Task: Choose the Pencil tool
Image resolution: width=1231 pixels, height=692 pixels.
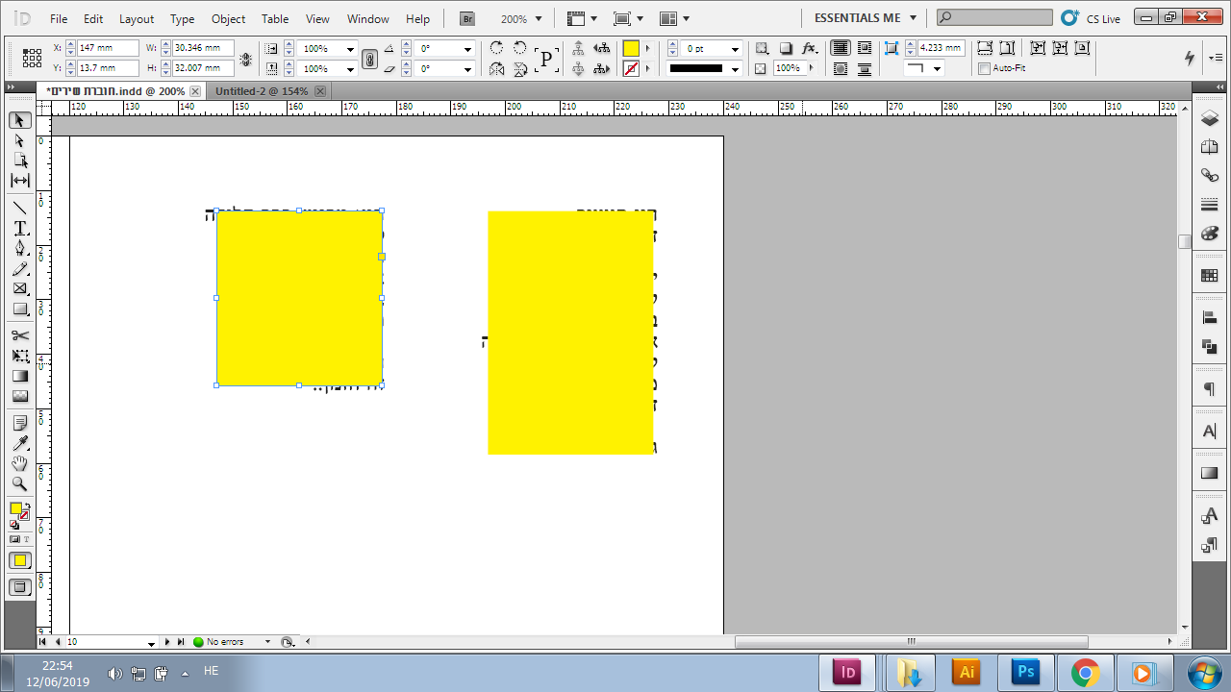Action: point(19,269)
